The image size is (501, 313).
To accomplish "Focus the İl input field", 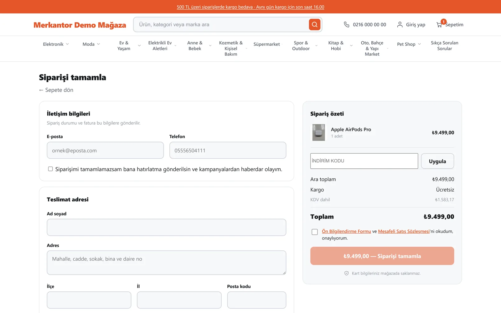I will (x=179, y=300).
